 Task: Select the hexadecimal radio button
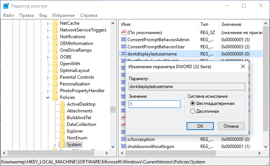[x=193, y=103]
